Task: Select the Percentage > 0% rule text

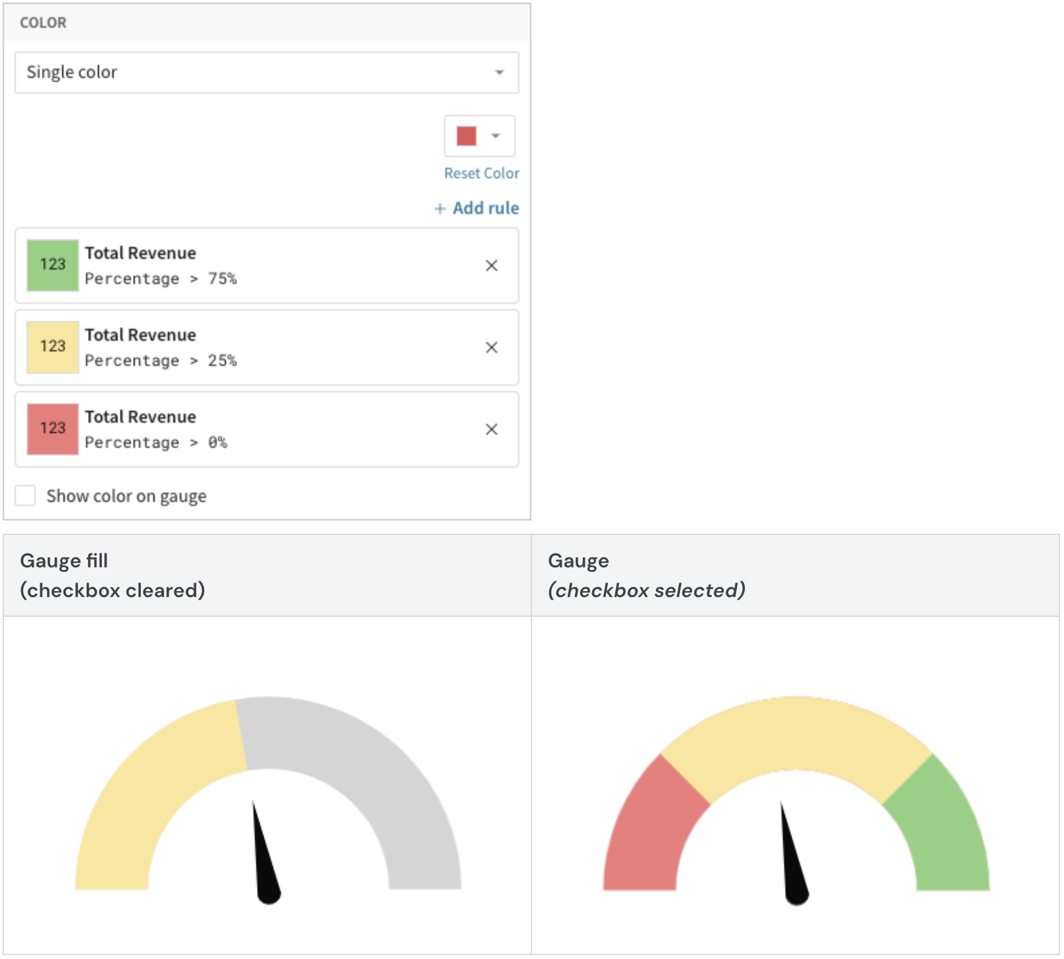Action: tap(156, 443)
